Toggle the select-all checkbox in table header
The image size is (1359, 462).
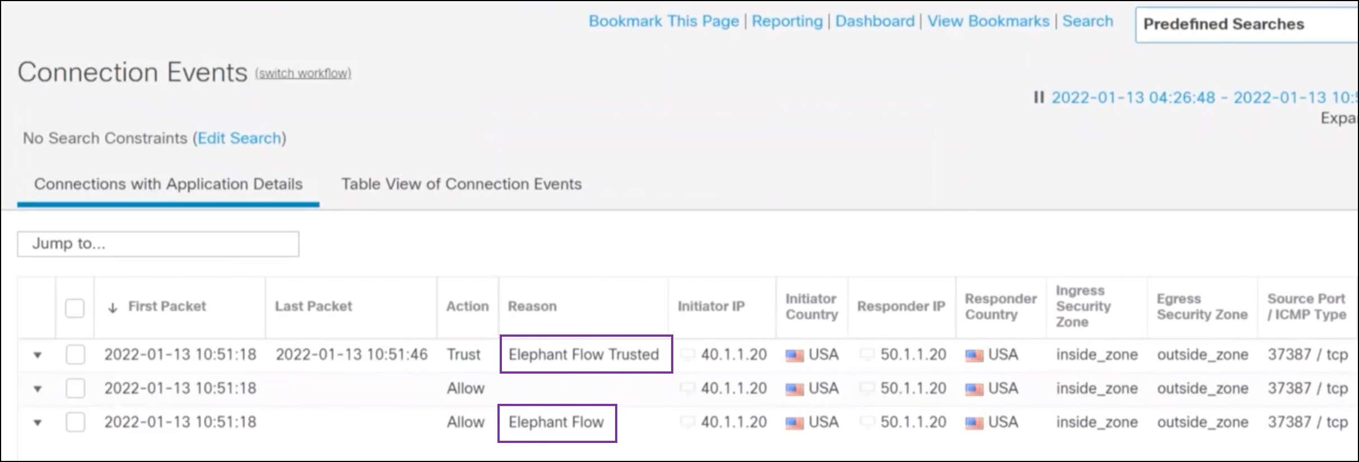[x=75, y=308]
